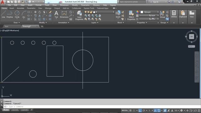Toggle grid display in status bar

[x=130, y=110]
